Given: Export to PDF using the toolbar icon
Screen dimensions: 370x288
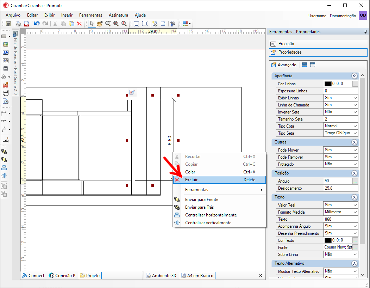Looking at the screenshot, I should [x=26, y=24].
